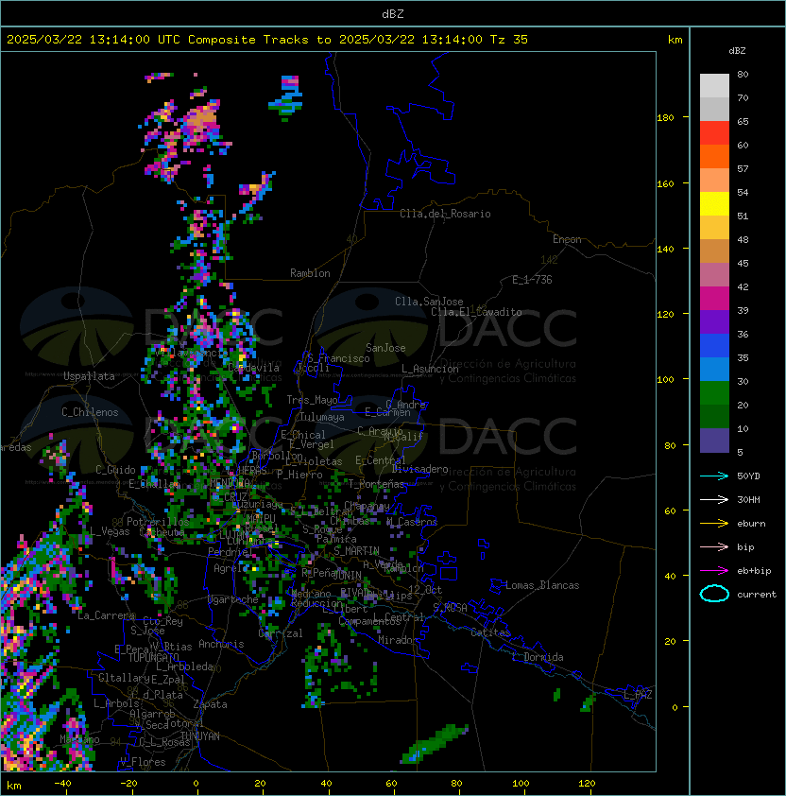Click the 'Carrizal' map label
Image resolution: width=786 pixels, height=796 pixels.
281,633
